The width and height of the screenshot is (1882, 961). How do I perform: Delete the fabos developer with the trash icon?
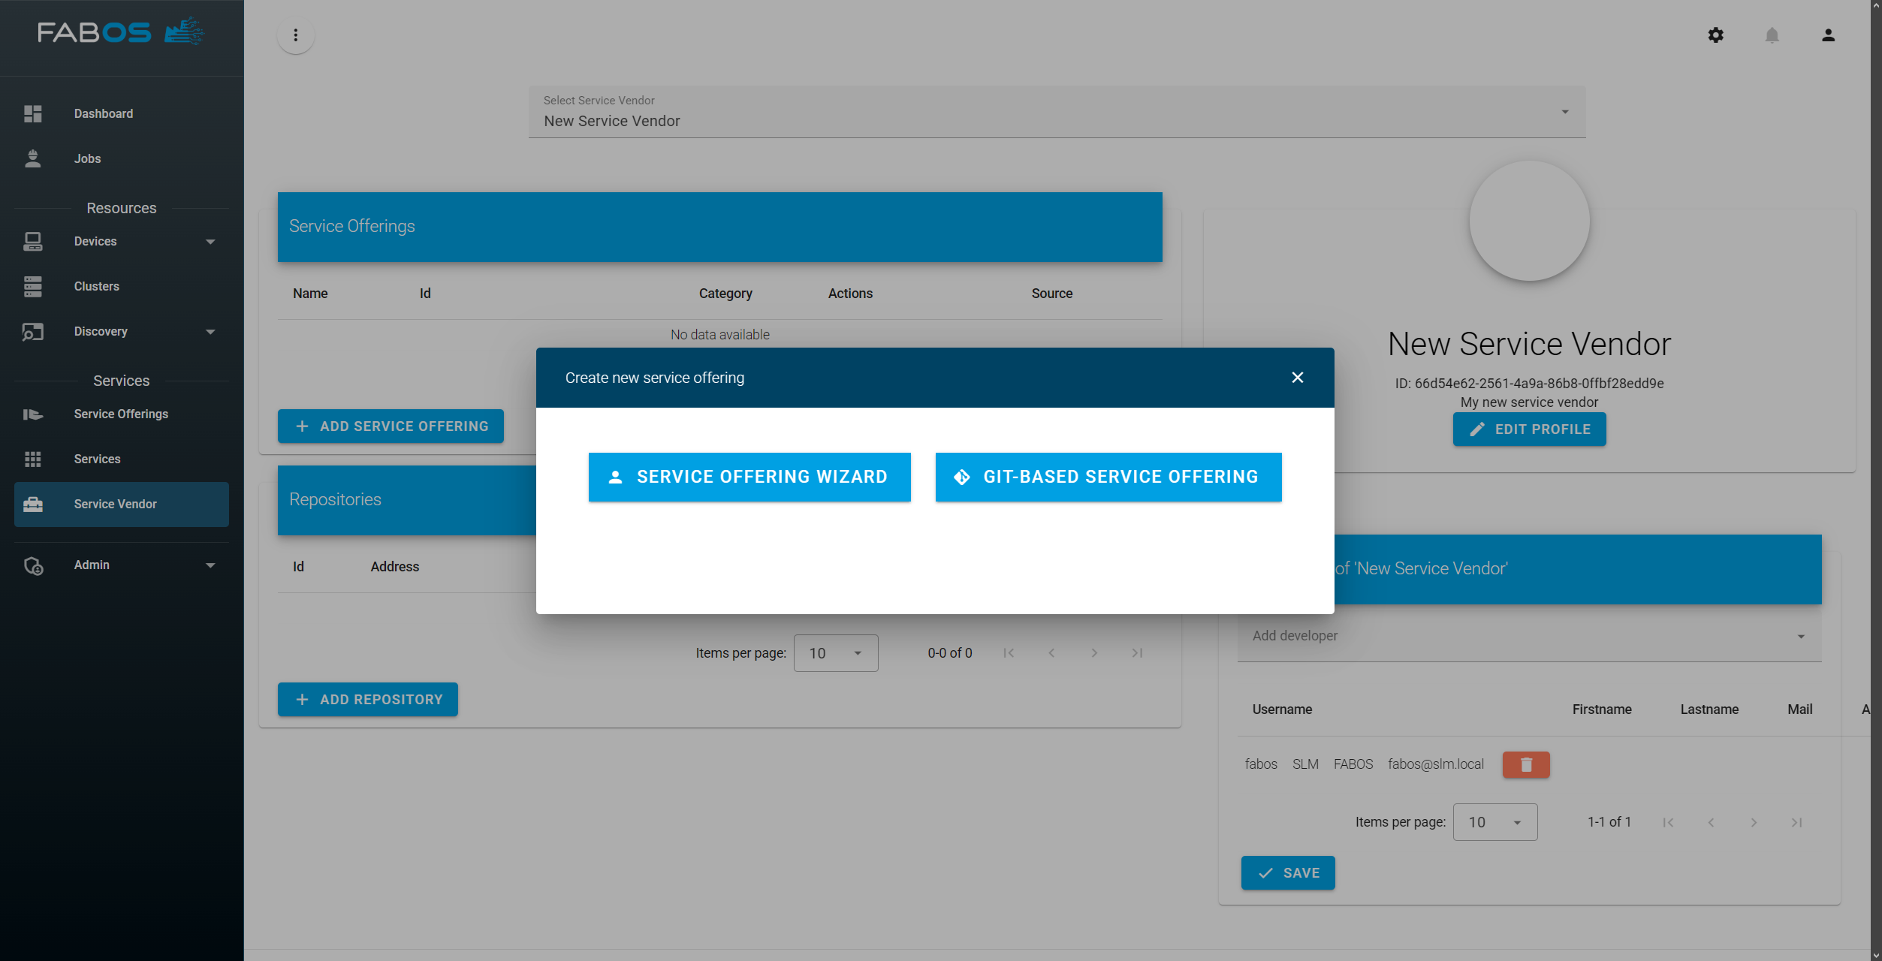point(1525,764)
